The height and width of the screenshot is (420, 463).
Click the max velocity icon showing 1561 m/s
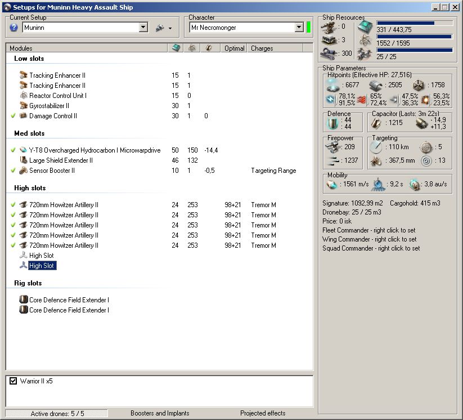tap(332, 185)
